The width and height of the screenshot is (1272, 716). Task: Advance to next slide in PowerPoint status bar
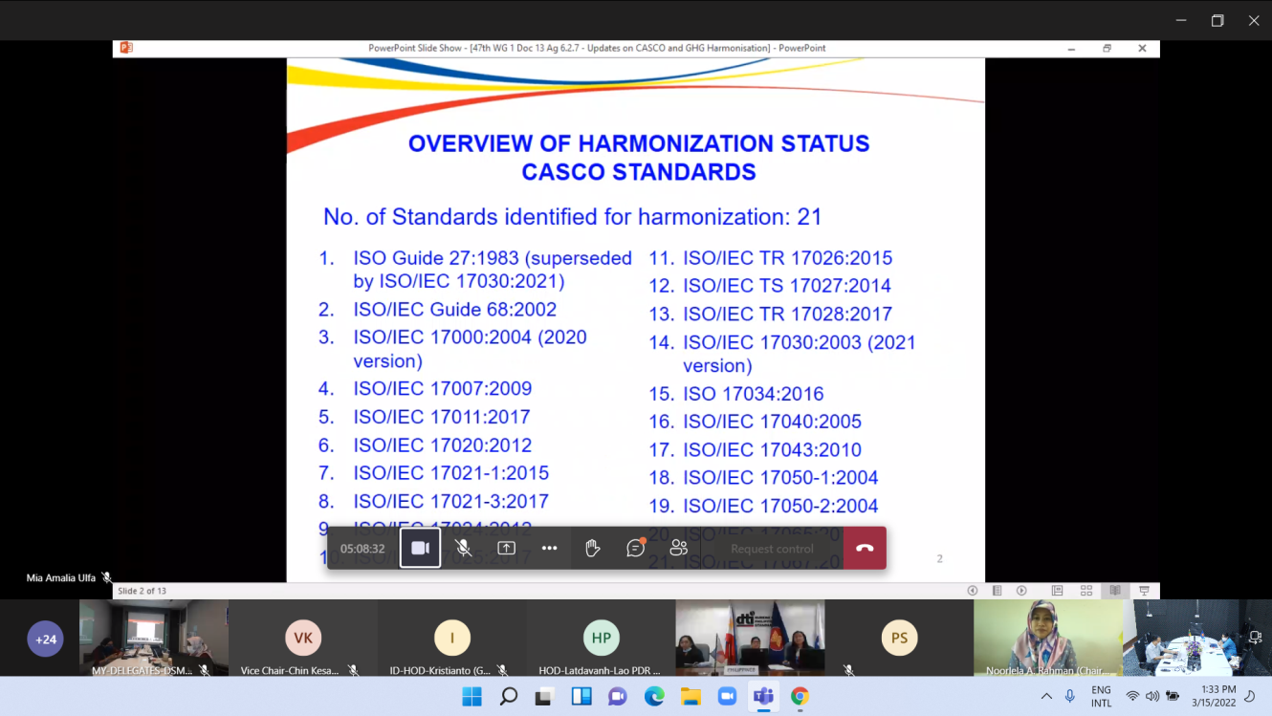pyautogui.click(x=1021, y=591)
